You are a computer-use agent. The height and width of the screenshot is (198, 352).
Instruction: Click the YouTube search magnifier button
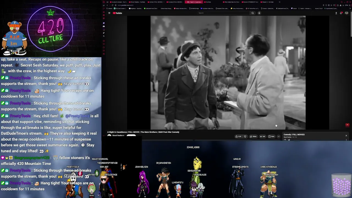(252, 13)
